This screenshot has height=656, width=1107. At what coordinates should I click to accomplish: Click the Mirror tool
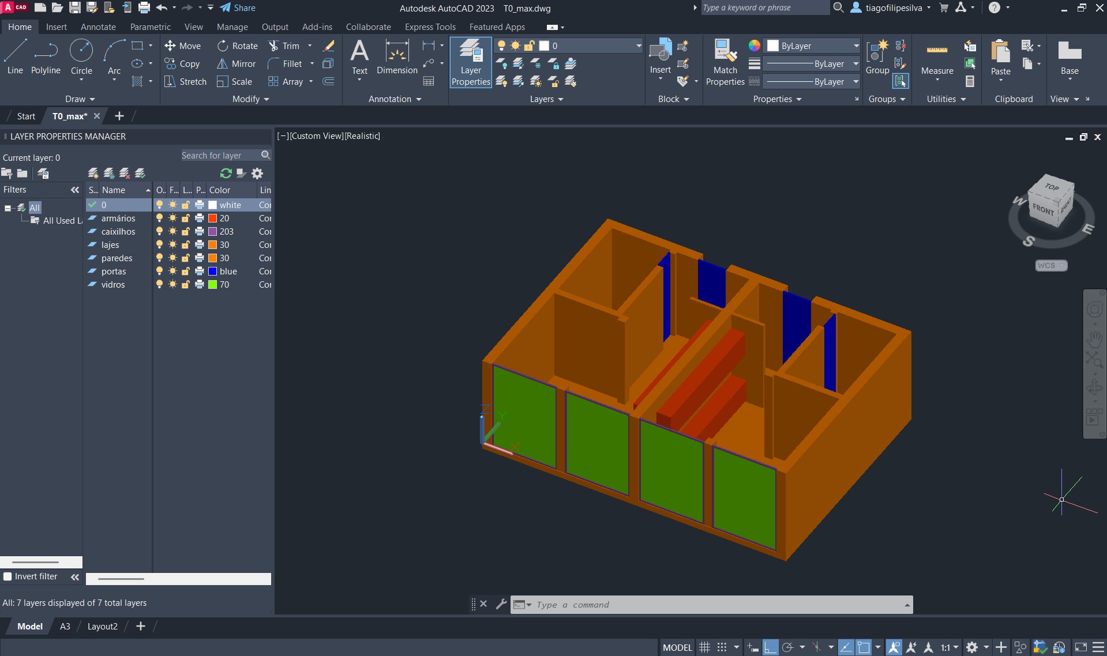pos(236,64)
